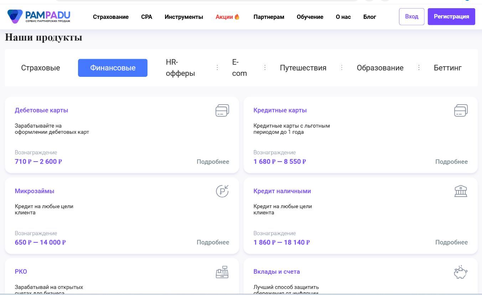The width and height of the screenshot is (482, 295).
Task: Switch to the Беттинг tab
Action: (x=447, y=68)
